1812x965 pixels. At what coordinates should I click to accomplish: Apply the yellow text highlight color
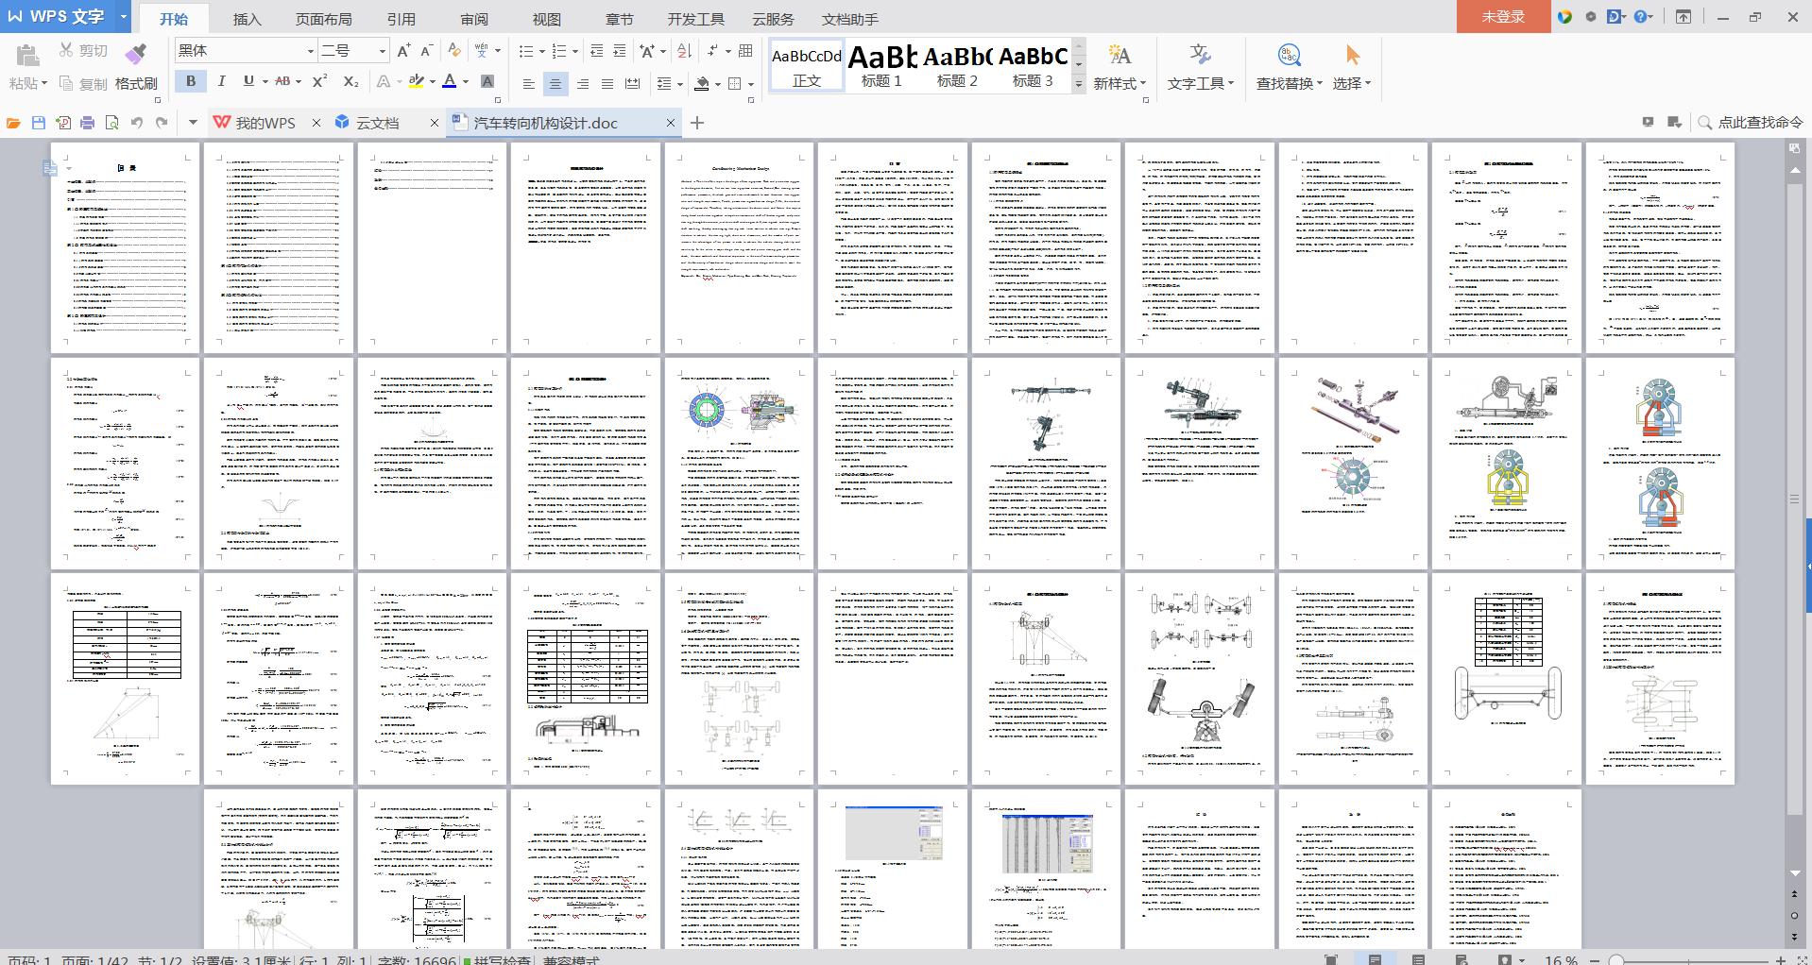pos(417,81)
